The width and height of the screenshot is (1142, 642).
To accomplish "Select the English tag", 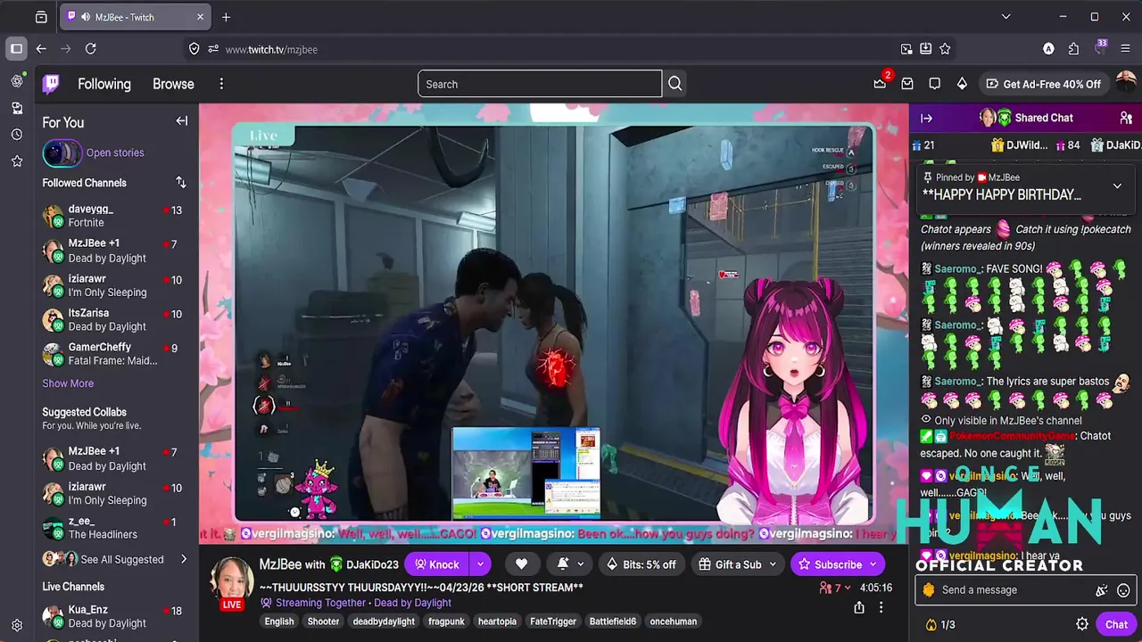I will click(279, 621).
